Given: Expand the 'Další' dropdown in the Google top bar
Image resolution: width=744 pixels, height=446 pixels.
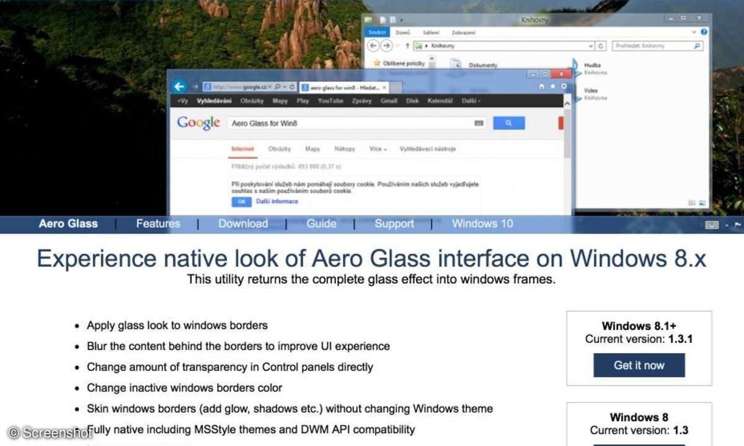Looking at the screenshot, I should pyautogui.click(x=471, y=101).
